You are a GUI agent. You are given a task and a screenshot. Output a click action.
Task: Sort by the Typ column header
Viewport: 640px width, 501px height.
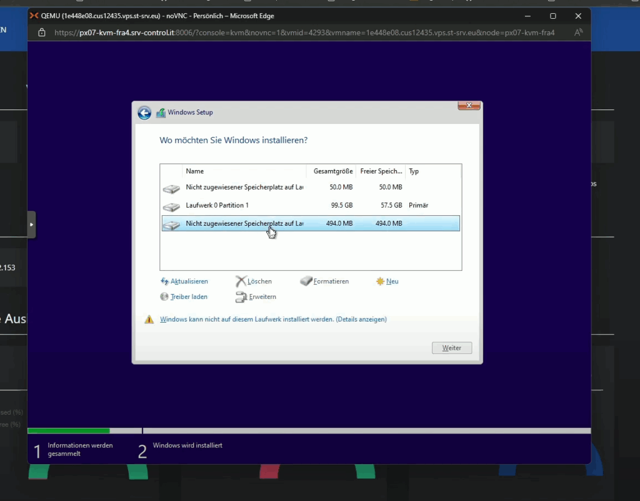coord(433,171)
